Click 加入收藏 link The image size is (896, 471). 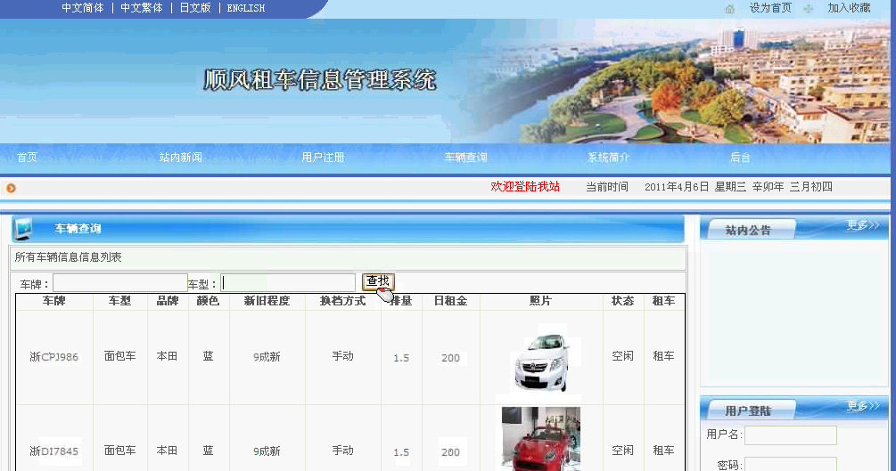[849, 8]
